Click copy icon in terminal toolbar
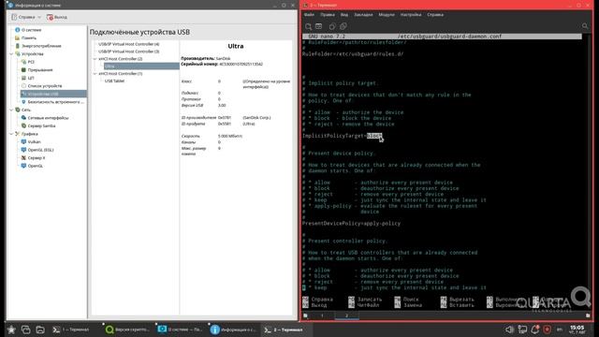 tap(332, 26)
